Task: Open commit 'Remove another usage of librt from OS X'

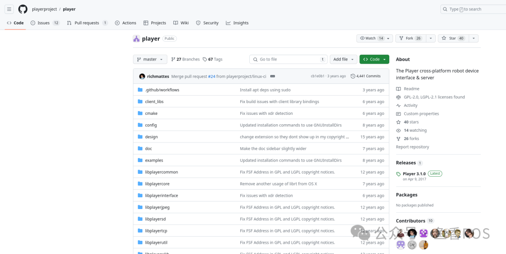Action: point(278,184)
